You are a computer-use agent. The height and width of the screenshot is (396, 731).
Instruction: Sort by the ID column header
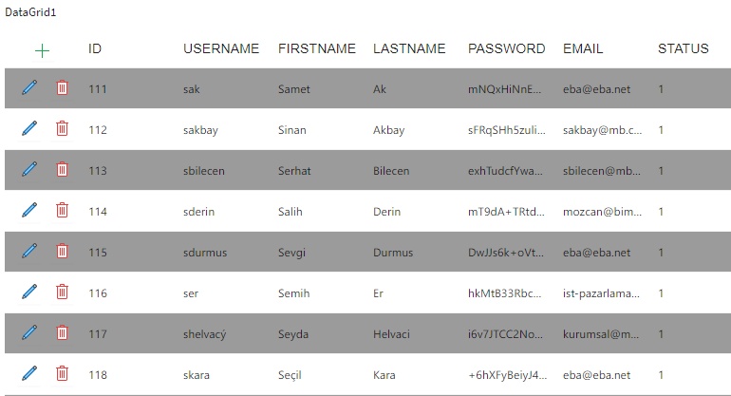95,49
